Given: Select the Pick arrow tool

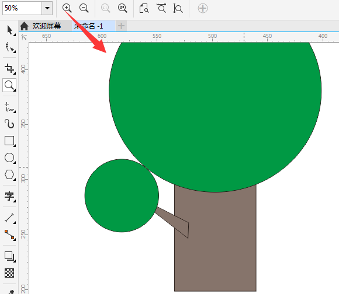Looking at the screenshot, I should (x=10, y=30).
